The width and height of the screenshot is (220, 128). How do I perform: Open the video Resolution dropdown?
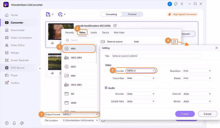click(197, 71)
